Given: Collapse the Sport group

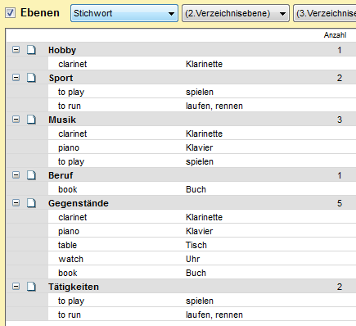Looking at the screenshot, I should click(16, 78).
